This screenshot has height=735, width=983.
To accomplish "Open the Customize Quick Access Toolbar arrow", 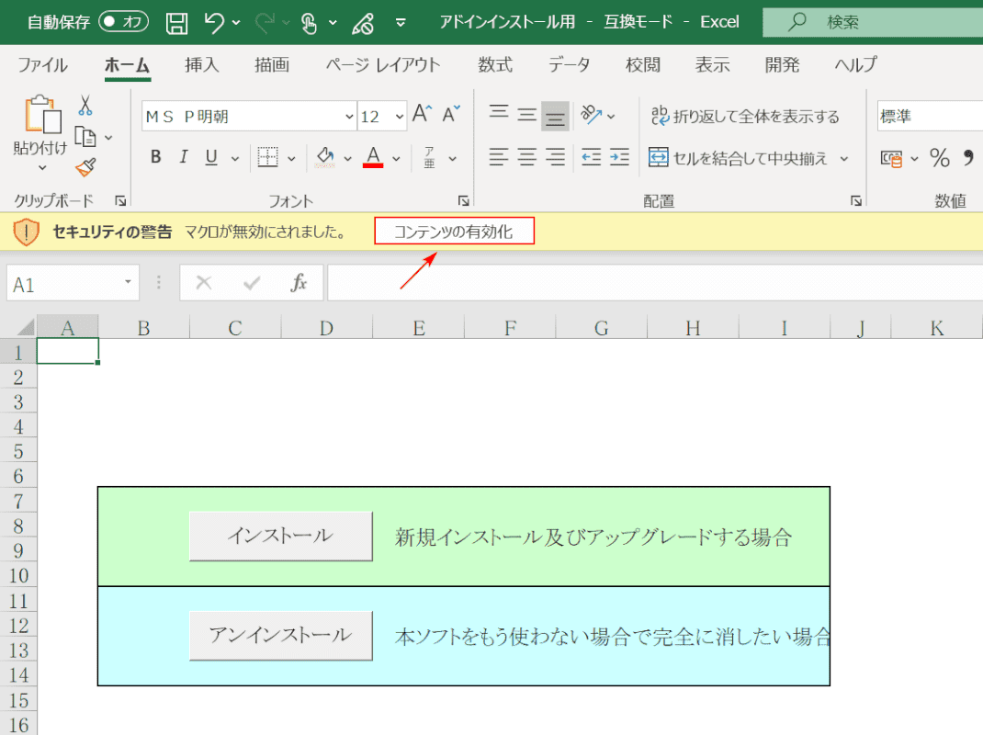I will tap(401, 23).
